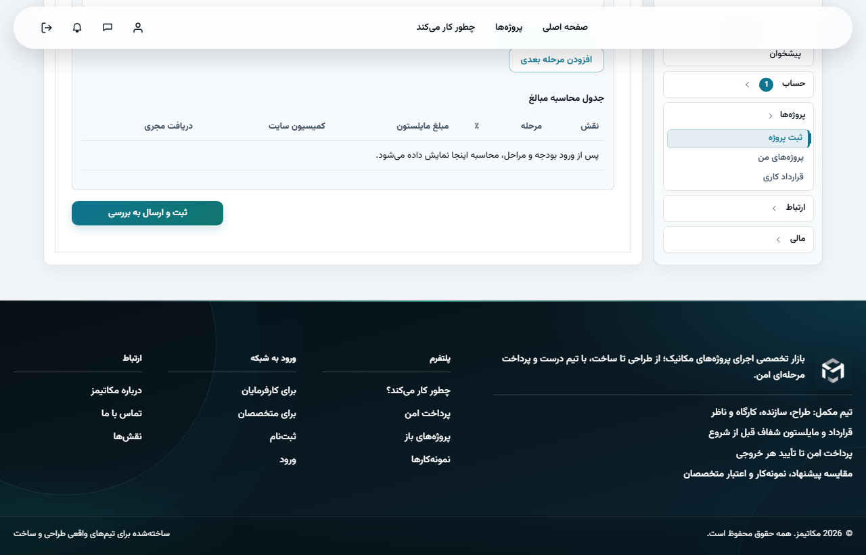Click کمیسیون سایت column header

[x=297, y=126]
